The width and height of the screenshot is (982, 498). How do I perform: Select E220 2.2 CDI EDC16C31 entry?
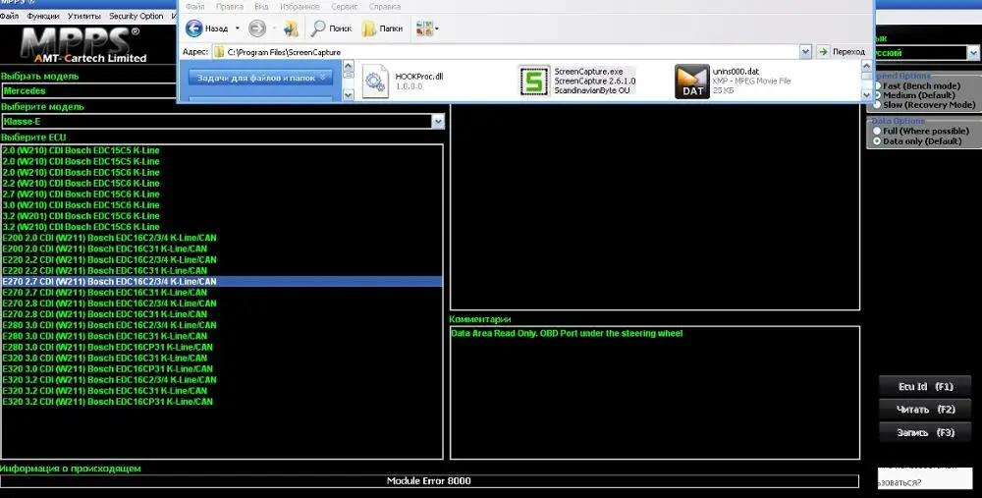[x=105, y=271]
